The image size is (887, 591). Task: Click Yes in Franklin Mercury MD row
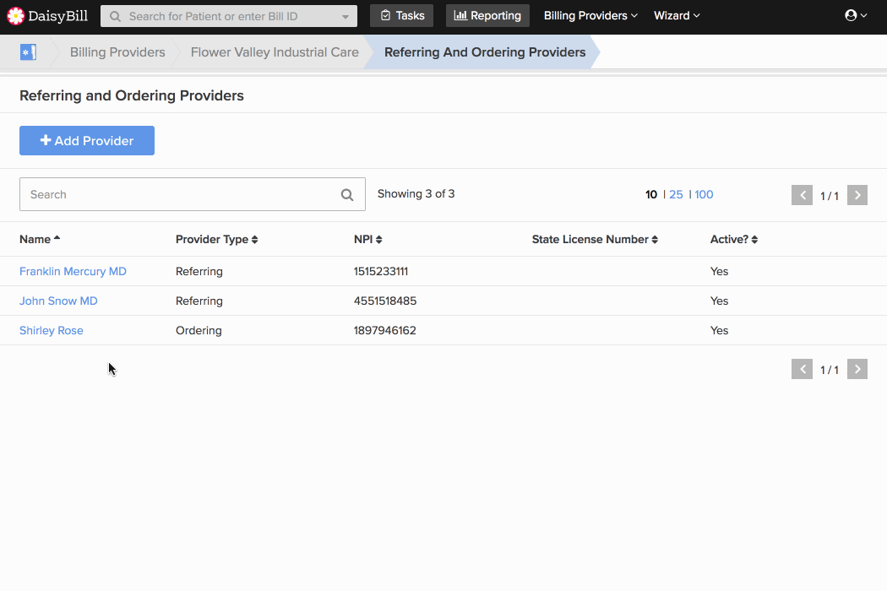pos(719,272)
